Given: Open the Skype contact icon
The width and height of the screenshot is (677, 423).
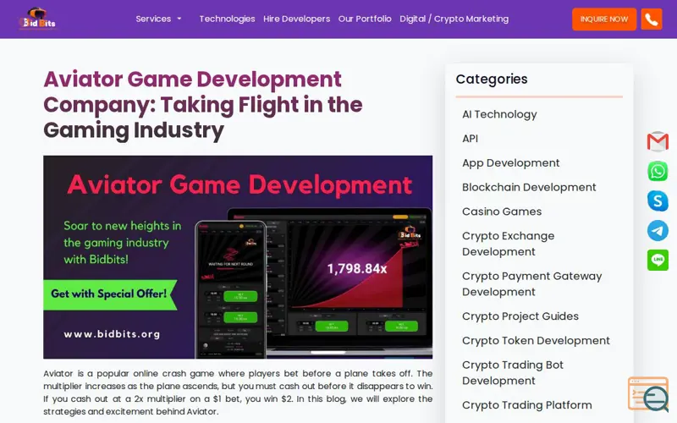Looking at the screenshot, I should [658, 201].
